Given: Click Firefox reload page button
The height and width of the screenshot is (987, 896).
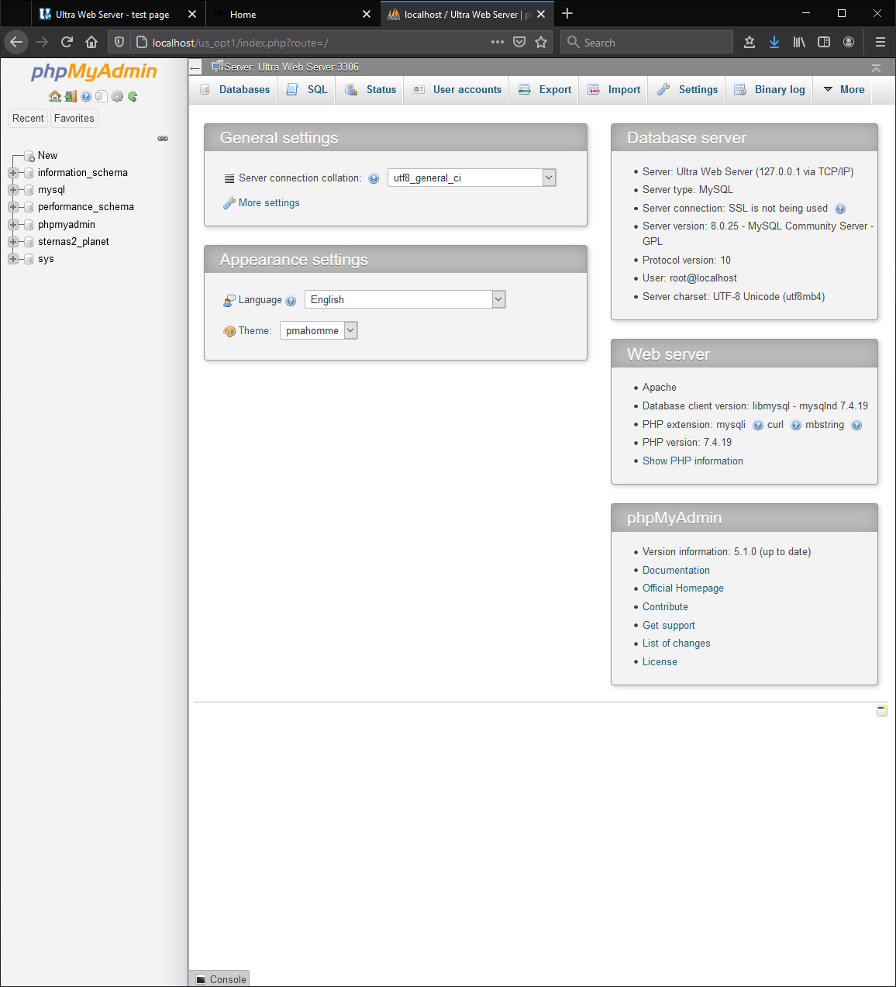Looking at the screenshot, I should [x=67, y=42].
